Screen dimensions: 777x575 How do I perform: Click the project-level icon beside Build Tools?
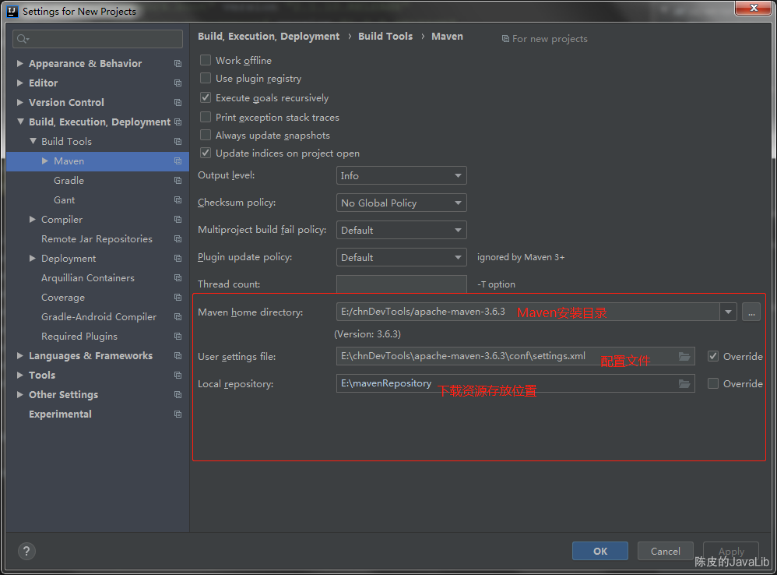pos(178,142)
